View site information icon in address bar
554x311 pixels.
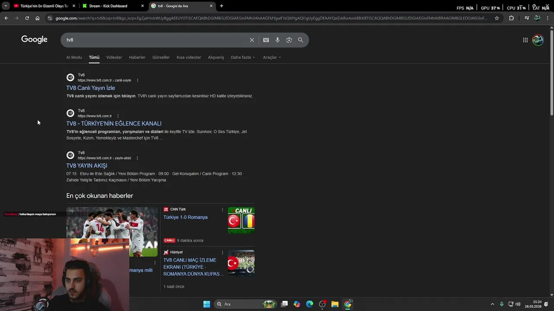tap(50, 18)
